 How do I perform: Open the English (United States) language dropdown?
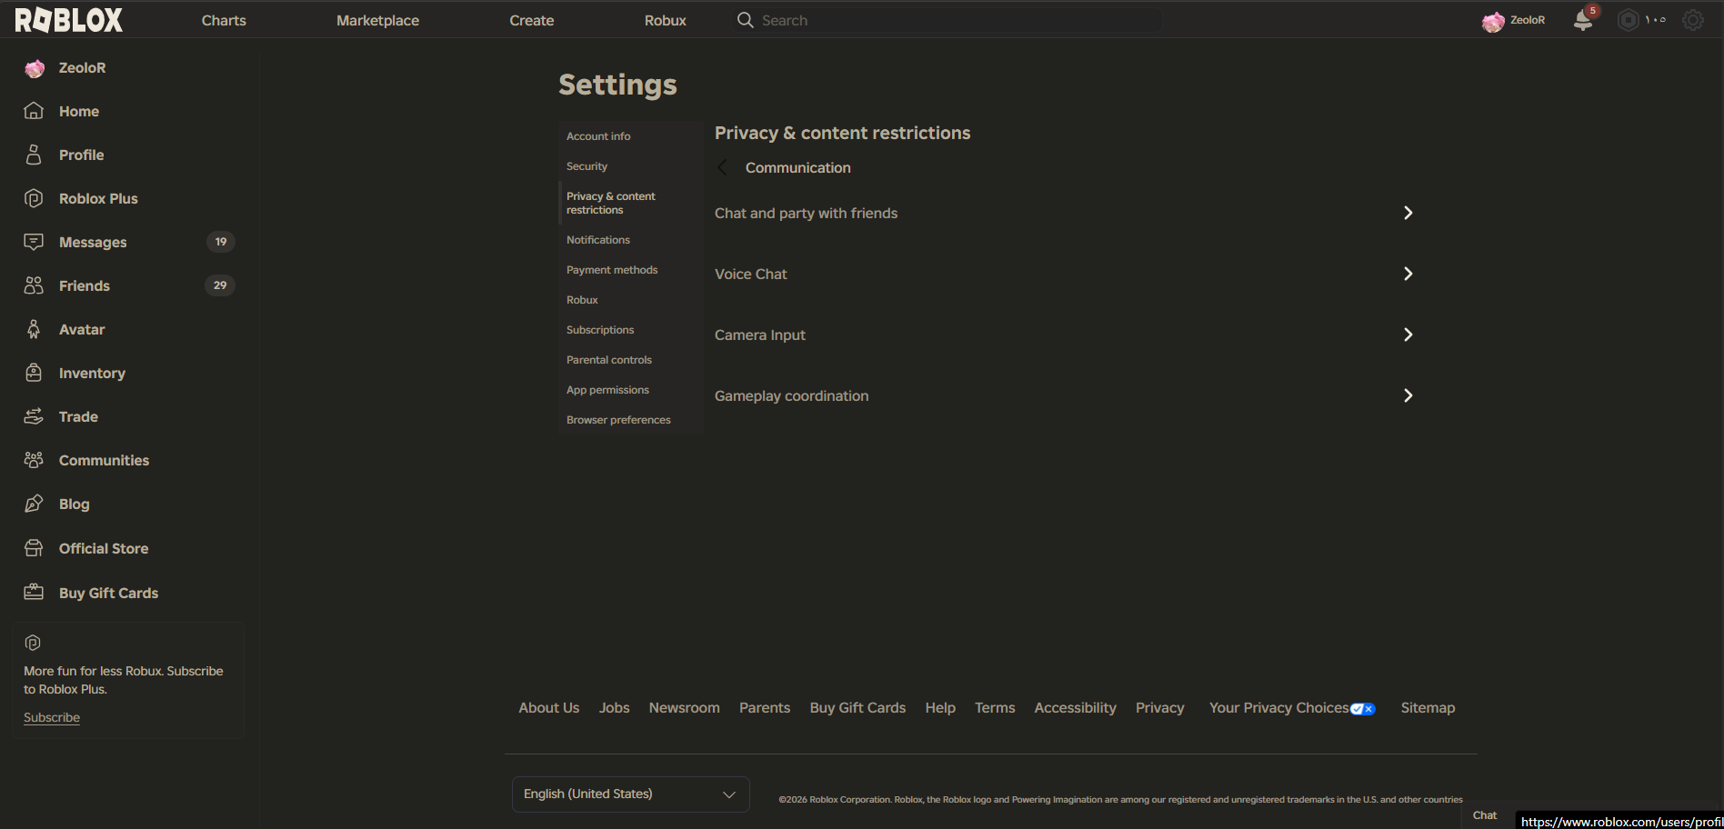pyautogui.click(x=631, y=794)
